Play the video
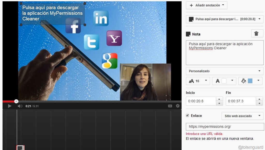Image resolution: width=265 pixels, height=150 pixels. tap(10, 106)
